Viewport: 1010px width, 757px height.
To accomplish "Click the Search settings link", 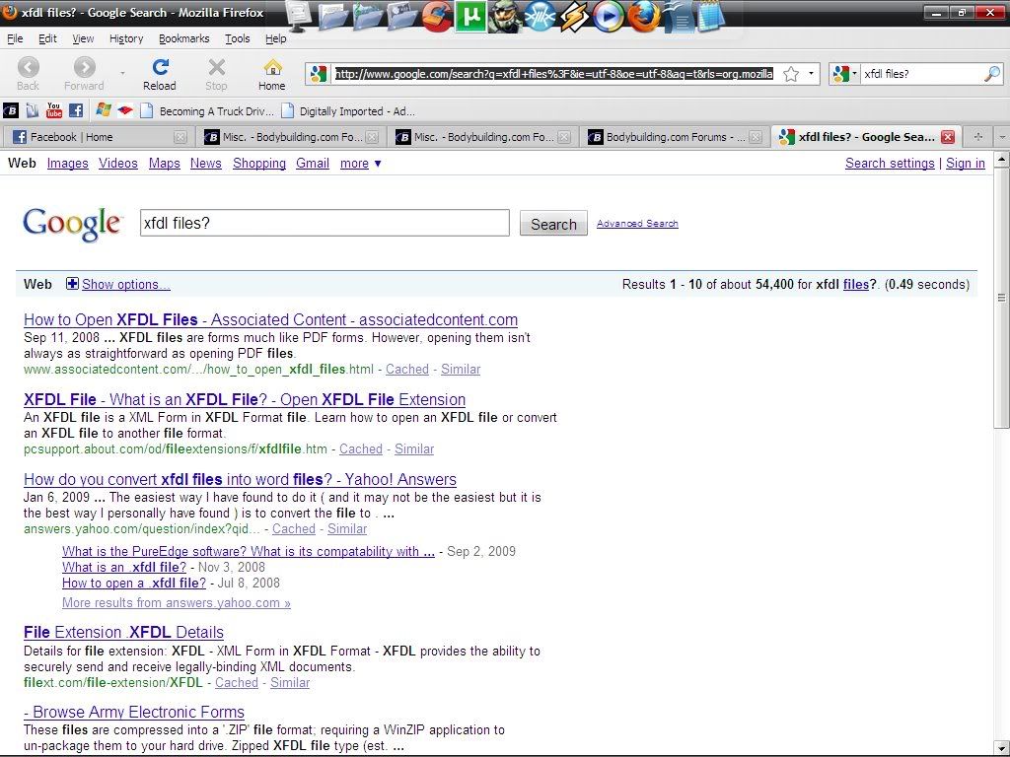I will [890, 164].
